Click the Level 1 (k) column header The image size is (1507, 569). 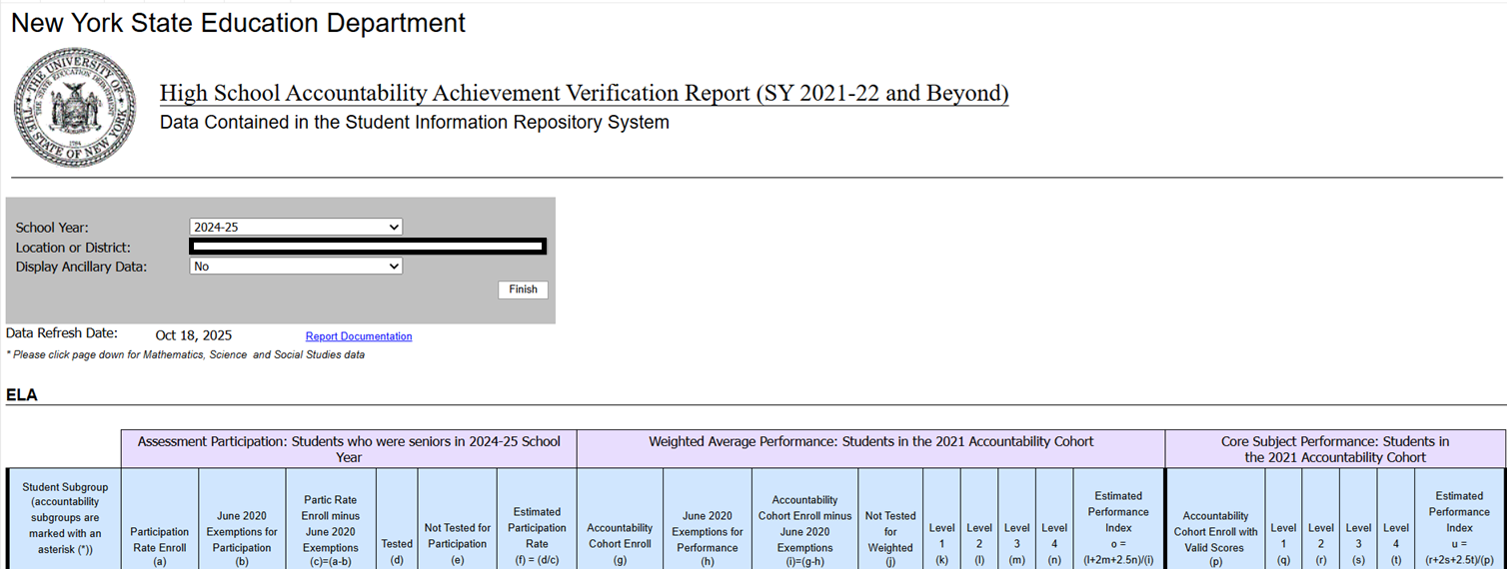tap(941, 519)
